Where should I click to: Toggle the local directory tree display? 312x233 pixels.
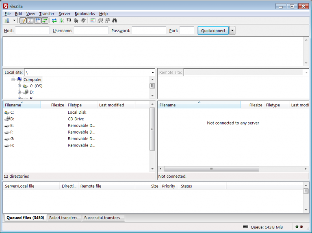30,20
